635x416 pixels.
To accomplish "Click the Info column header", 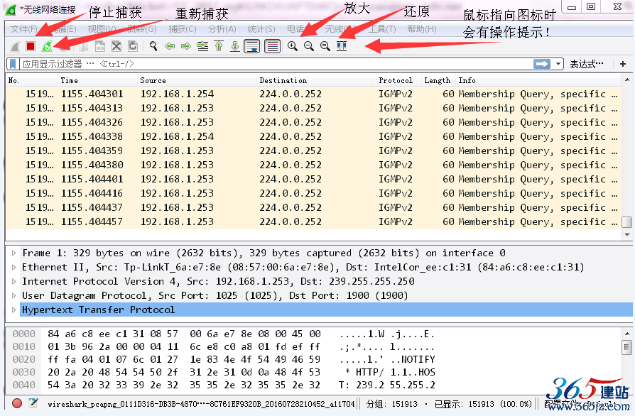I will pos(538,80).
